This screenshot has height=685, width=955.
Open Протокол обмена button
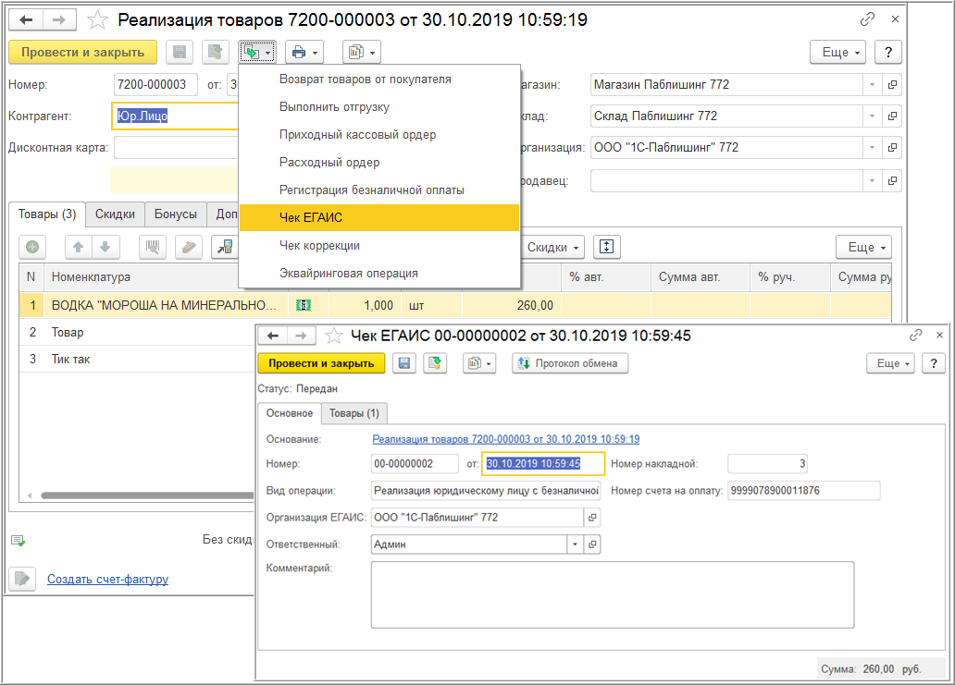(x=570, y=364)
